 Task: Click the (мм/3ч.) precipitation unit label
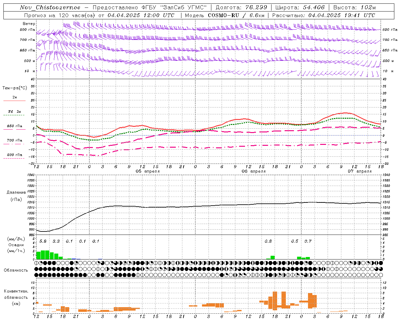click(x=16, y=239)
